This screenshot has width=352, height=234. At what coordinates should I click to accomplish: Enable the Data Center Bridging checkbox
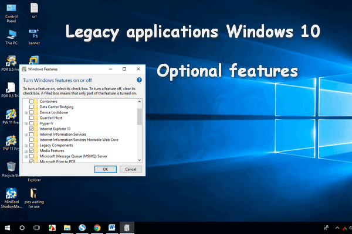click(x=32, y=107)
